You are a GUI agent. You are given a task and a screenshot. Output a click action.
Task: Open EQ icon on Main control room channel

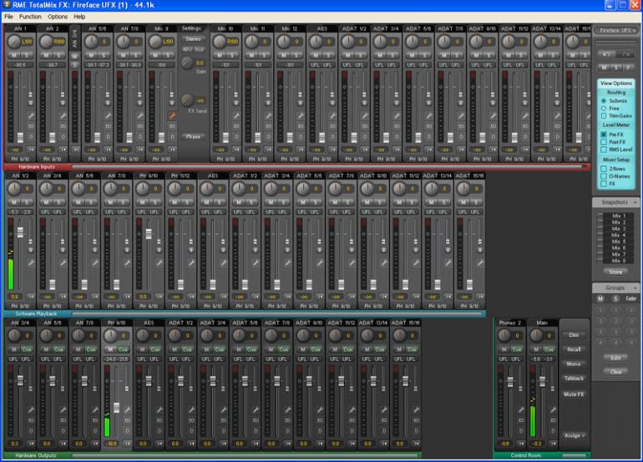[553, 420]
